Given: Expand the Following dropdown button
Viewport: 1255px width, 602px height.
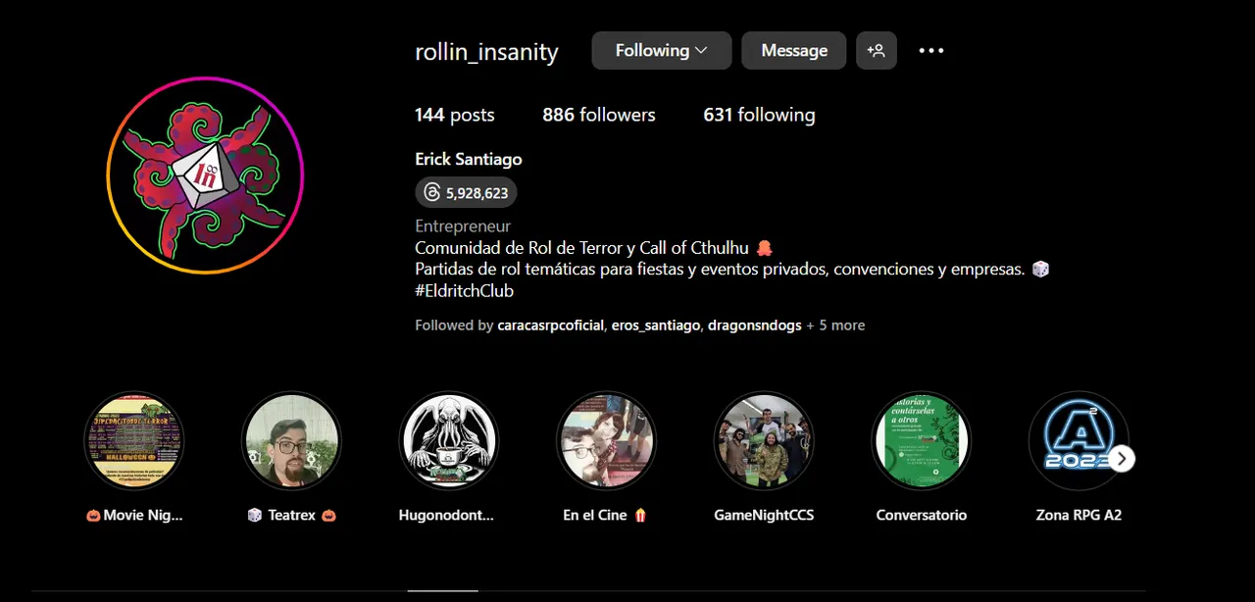Looking at the screenshot, I should pos(662,50).
